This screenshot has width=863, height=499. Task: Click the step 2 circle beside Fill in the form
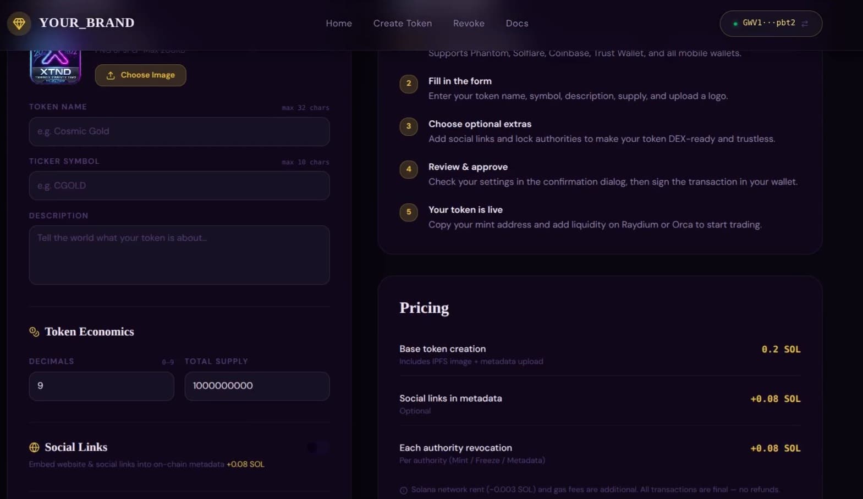408,84
